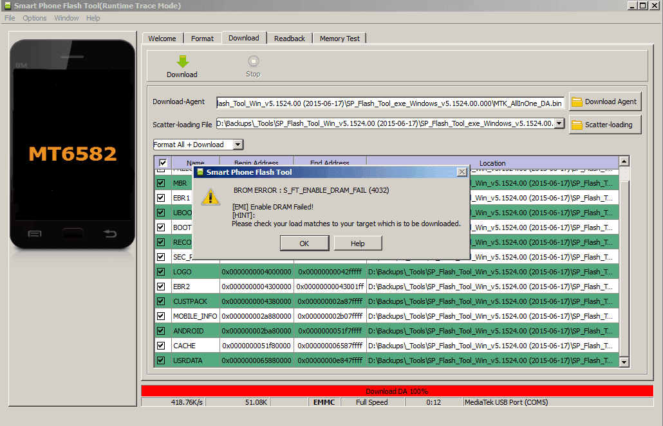Screen dimensions: 663x426
Task: Maximize the Smart Phone Flash Tool window
Action: 642,6
